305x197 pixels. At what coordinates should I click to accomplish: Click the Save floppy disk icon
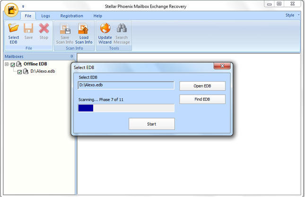click(28, 28)
